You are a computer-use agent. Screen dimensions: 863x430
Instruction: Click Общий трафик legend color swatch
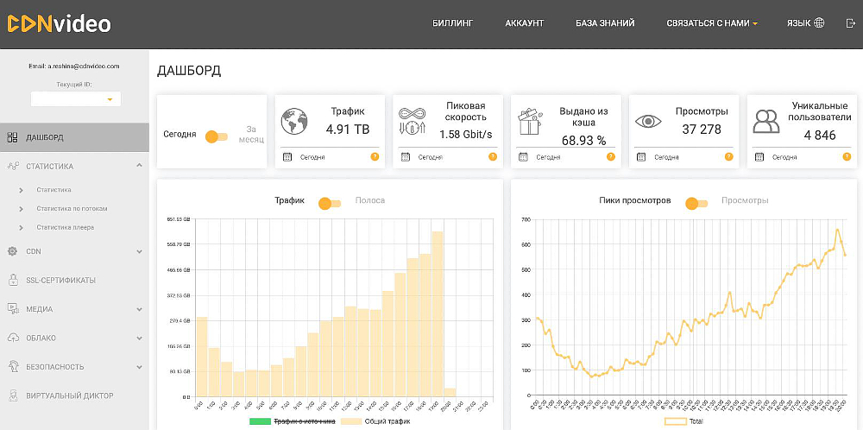[351, 421]
